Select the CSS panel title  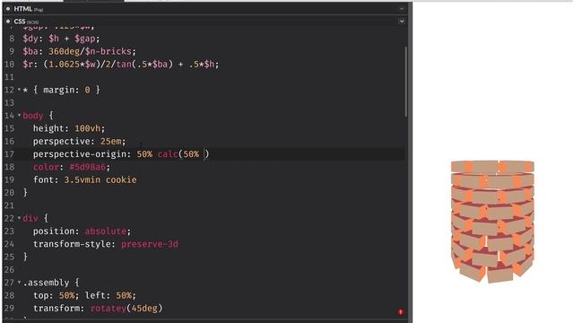(20, 22)
